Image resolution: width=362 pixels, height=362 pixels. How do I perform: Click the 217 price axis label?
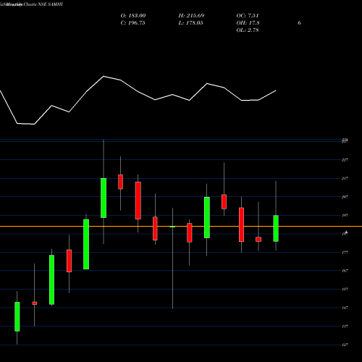point(345,178)
